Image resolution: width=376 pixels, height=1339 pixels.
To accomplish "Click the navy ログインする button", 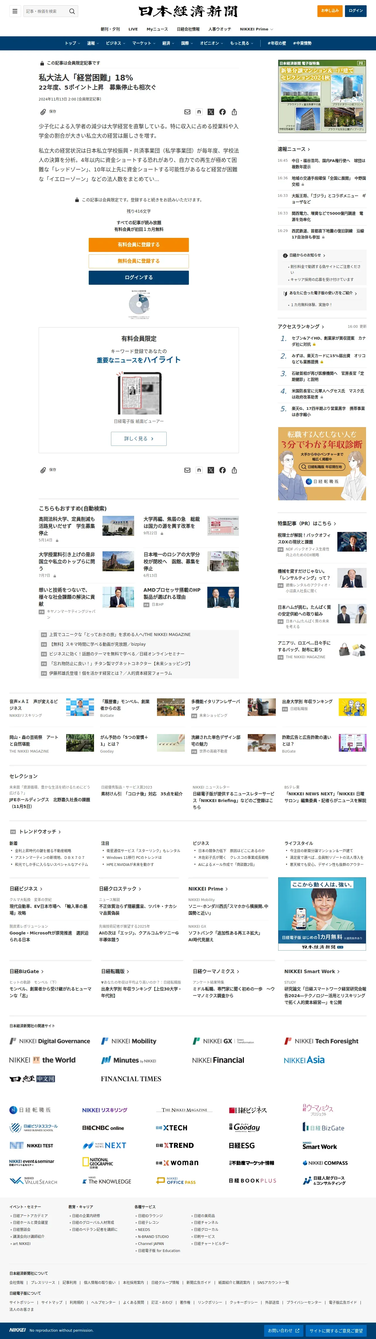I will point(139,278).
